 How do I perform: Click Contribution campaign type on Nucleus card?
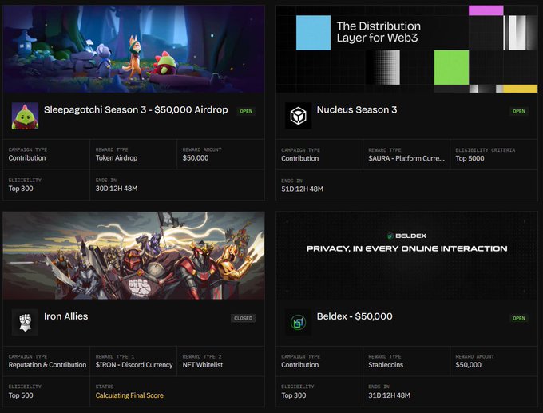coord(300,158)
